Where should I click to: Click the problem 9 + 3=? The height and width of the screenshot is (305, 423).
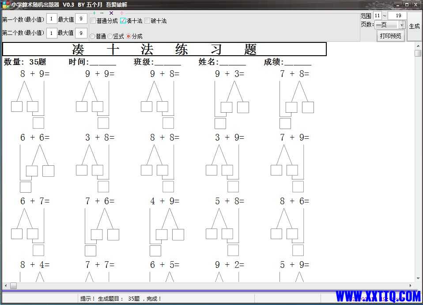(230, 74)
